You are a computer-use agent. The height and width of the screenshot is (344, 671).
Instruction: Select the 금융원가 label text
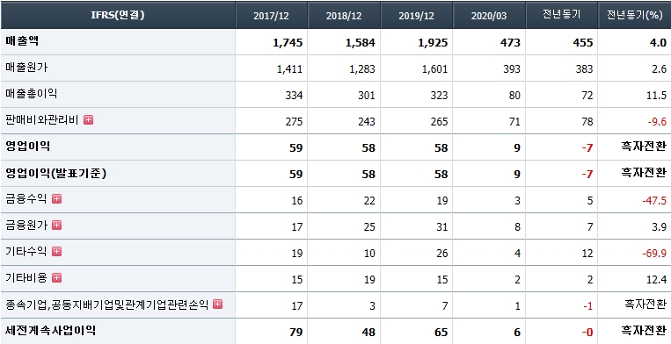click(26, 226)
